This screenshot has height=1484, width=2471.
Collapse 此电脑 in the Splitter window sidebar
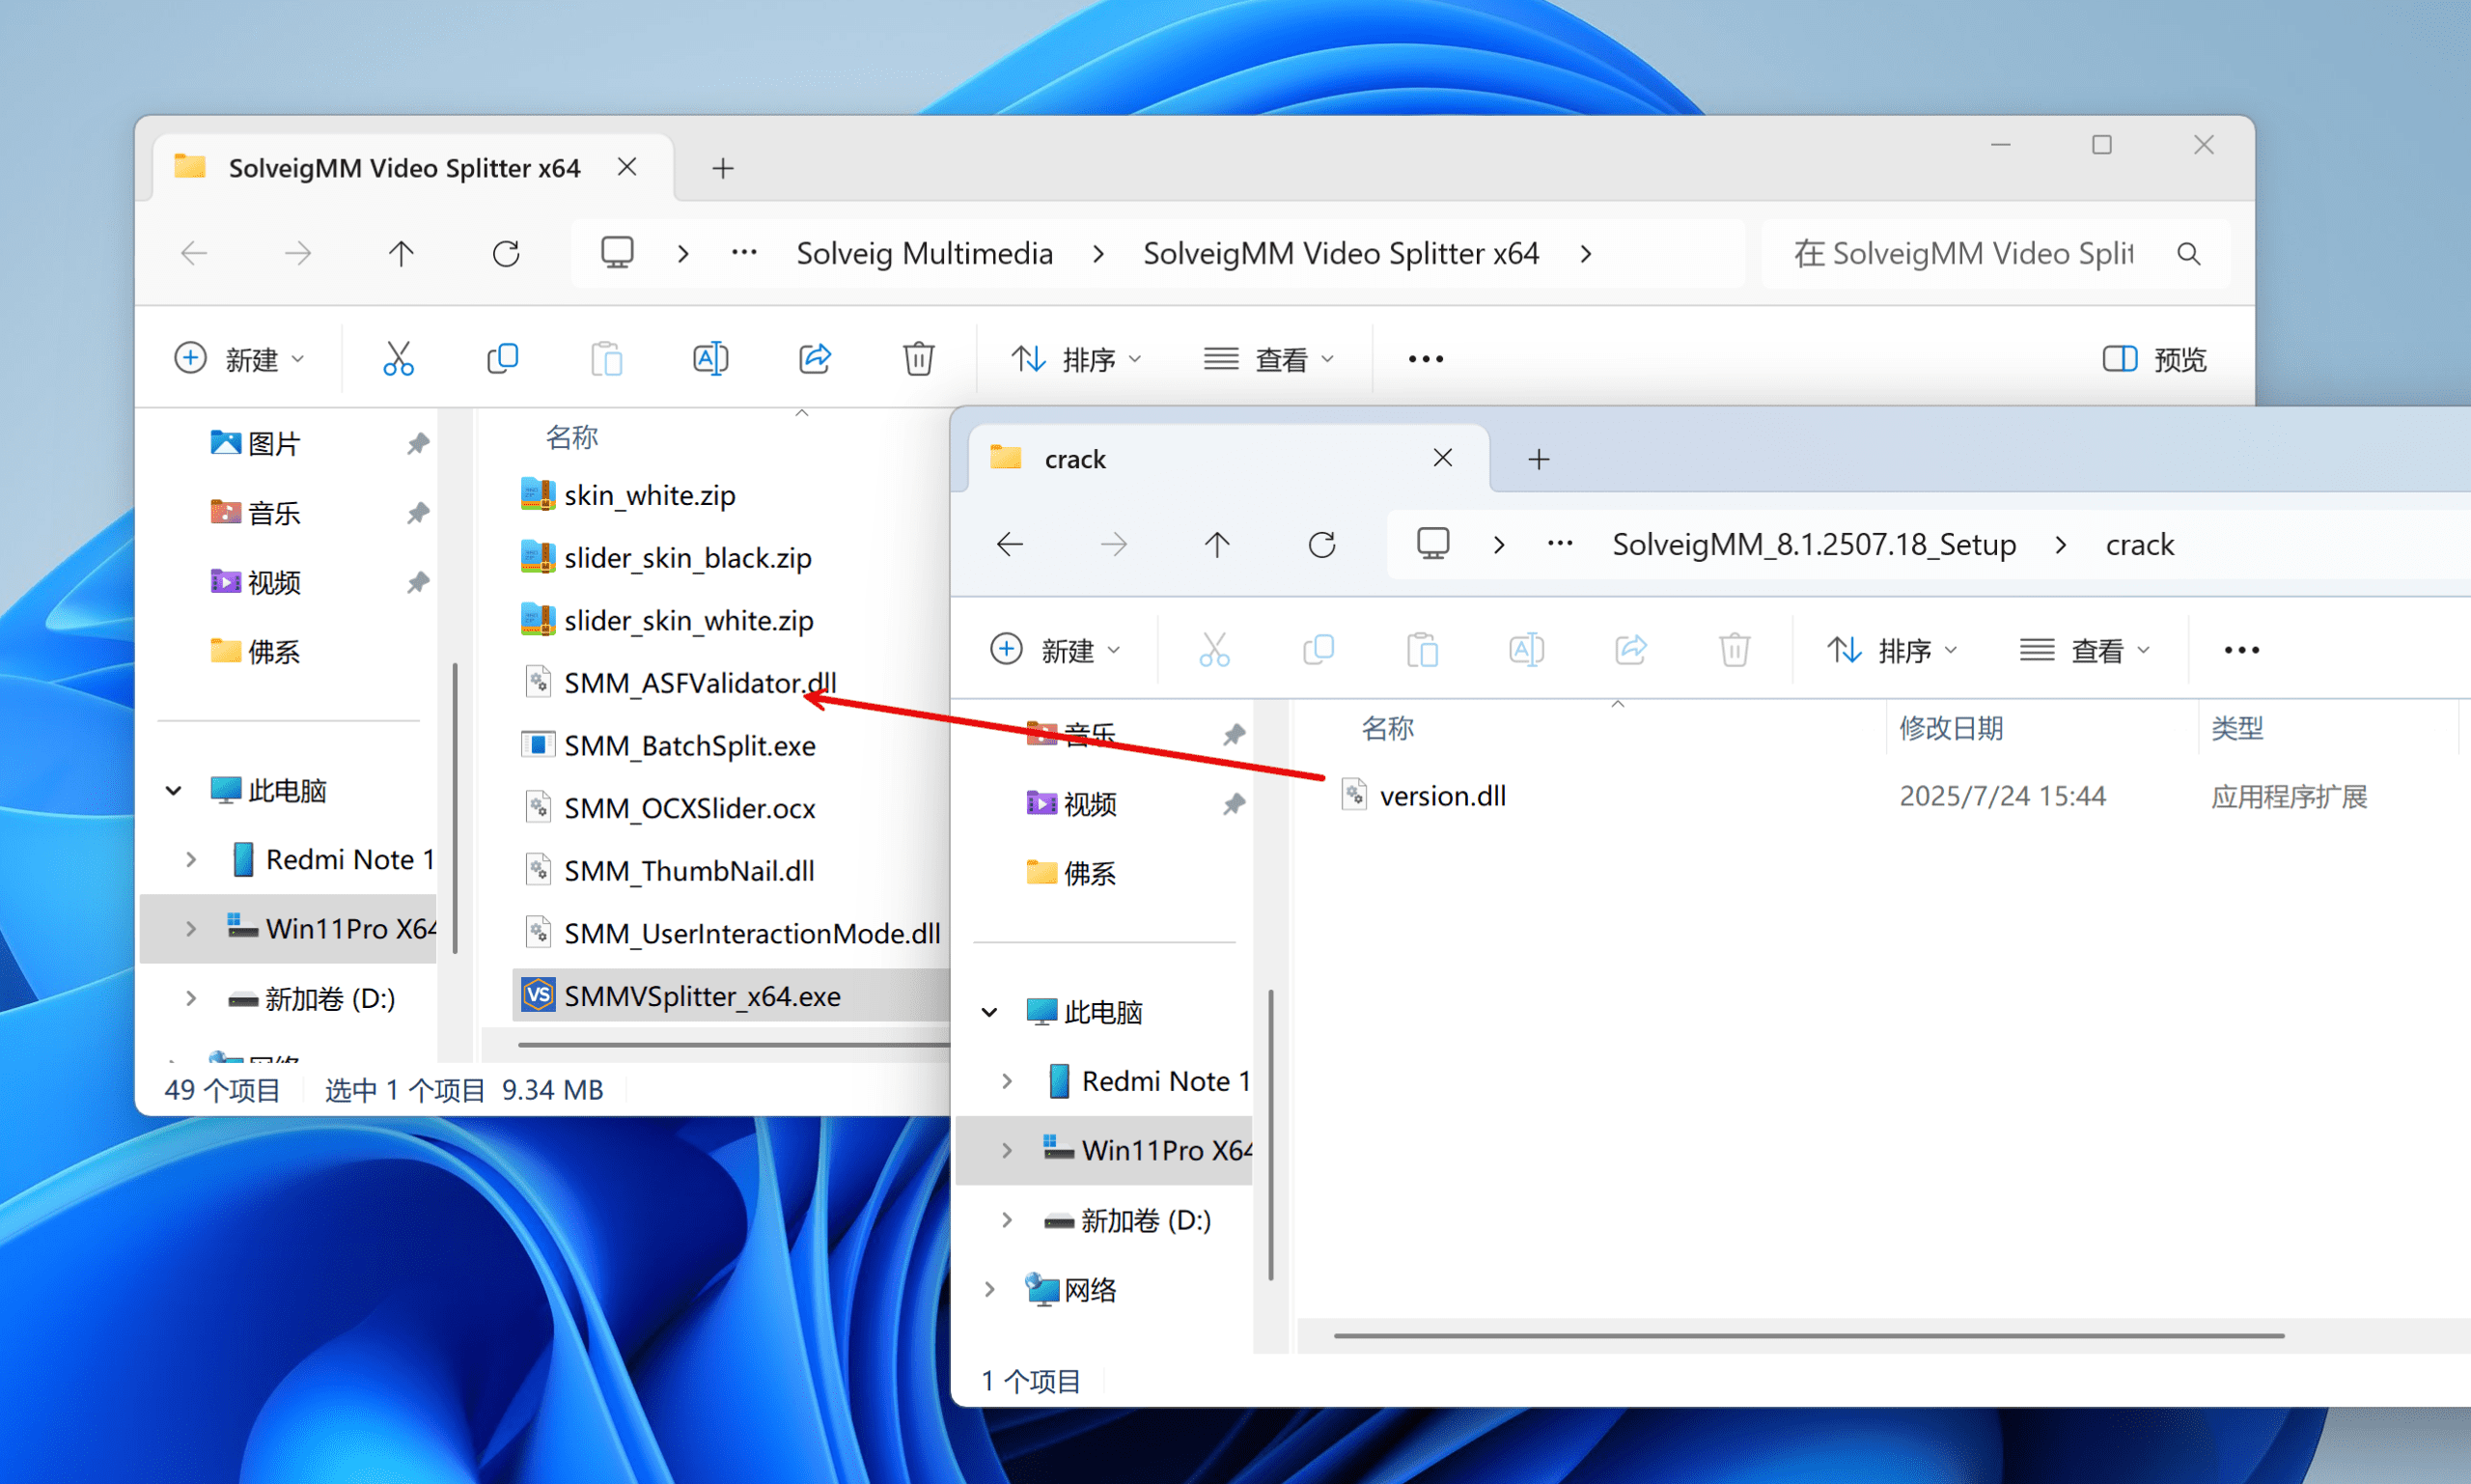(174, 791)
